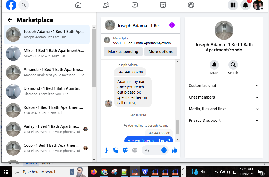
Task: Open browser profile 4405 on taskbar
Action: point(135,172)
